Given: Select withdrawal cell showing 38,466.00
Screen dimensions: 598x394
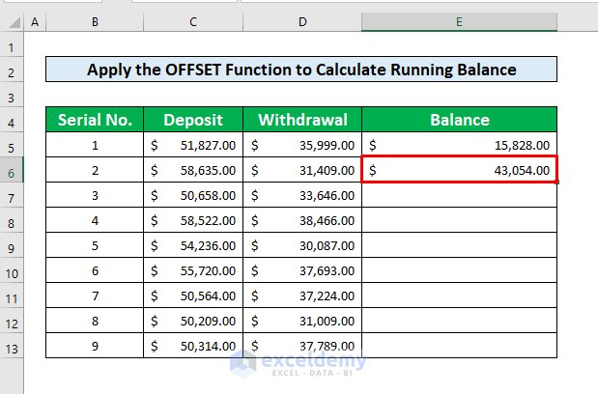Looking at the screenshot, I should (x=302, y=220).
